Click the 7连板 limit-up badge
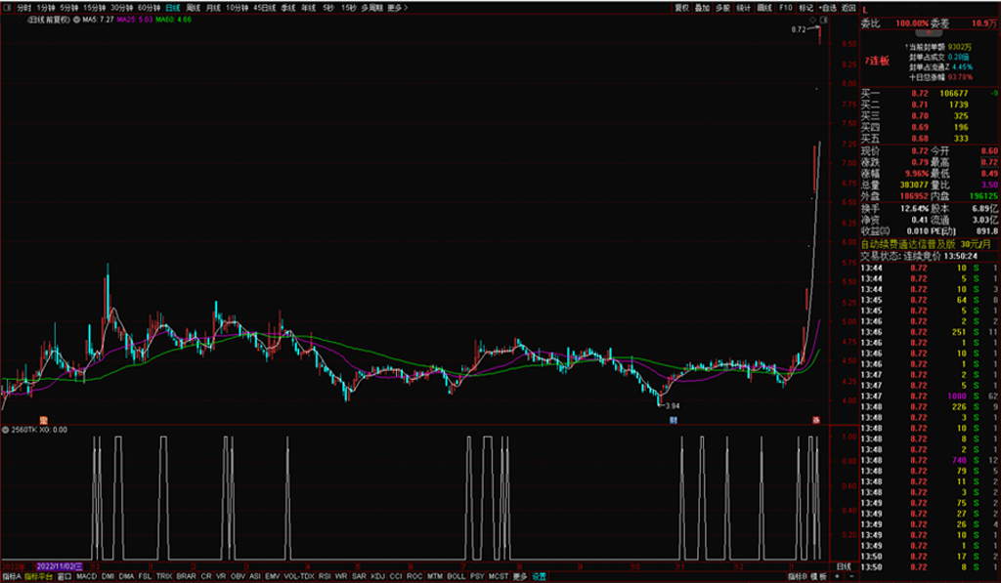This screenshot has height=583, width=1001. 877,61
